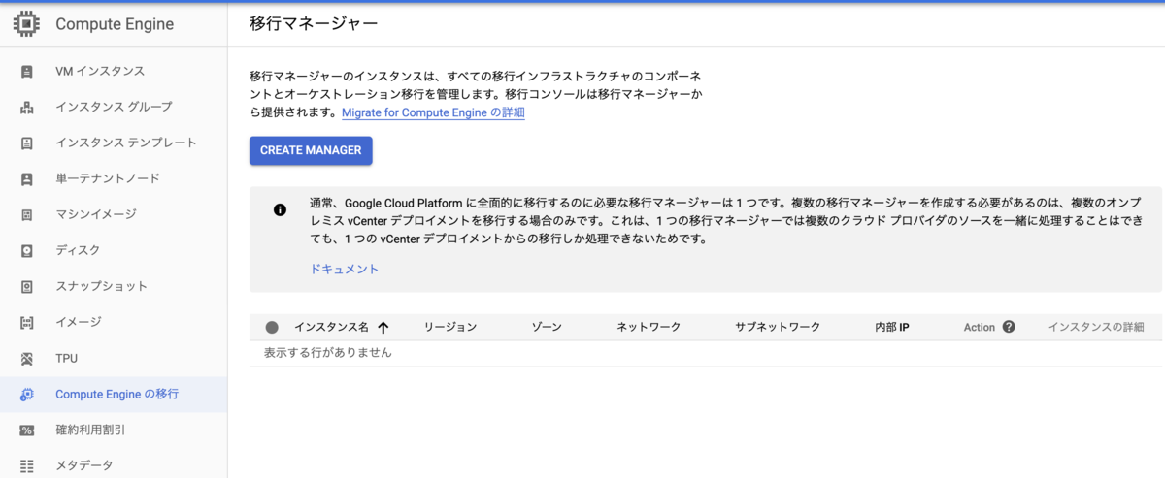Click the Action column header

coord(980,328)
